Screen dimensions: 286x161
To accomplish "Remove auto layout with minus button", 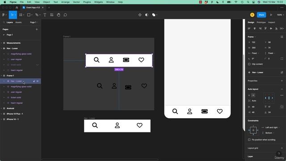I will [282, 89].
